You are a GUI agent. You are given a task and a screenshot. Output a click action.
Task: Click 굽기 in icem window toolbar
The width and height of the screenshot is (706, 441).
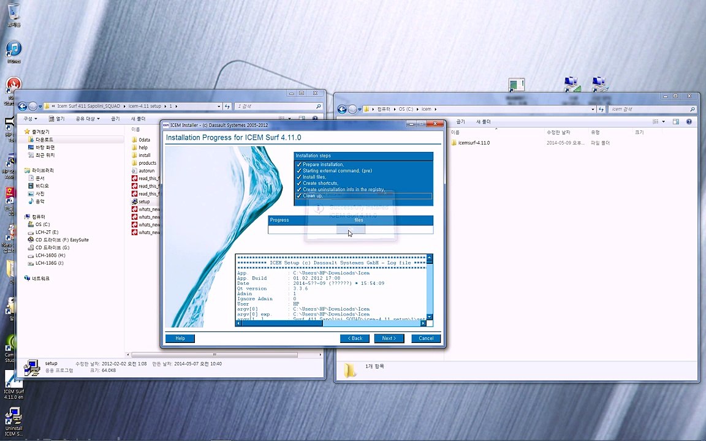coord(461,121)
